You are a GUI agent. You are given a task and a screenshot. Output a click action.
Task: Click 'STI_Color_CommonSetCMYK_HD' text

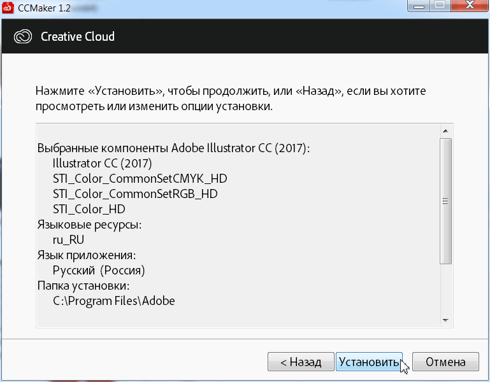pos(140,179)
